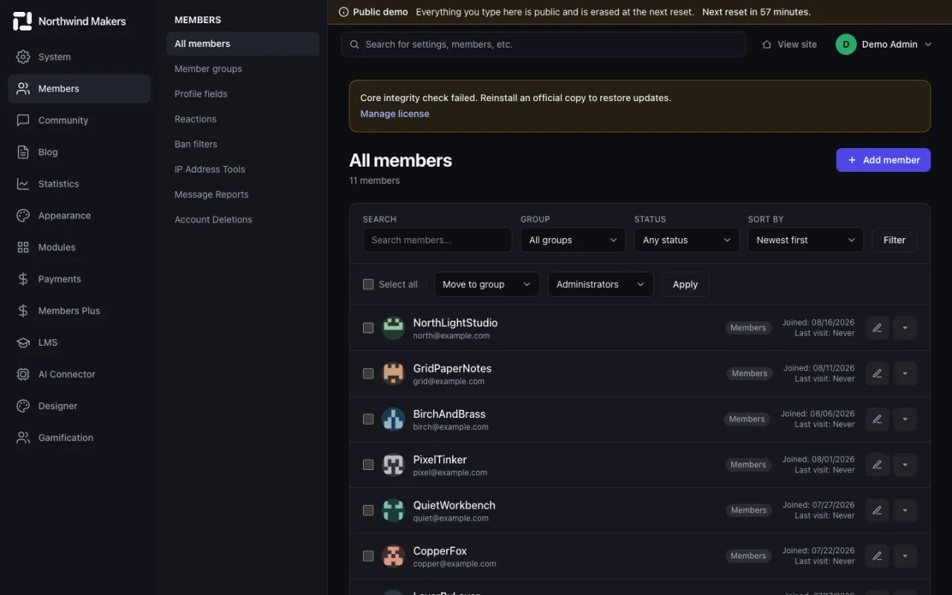Edit BirchAndBrass with pencil icon
The height and width of the screenshot is (595, 952).
pos(877,419)
